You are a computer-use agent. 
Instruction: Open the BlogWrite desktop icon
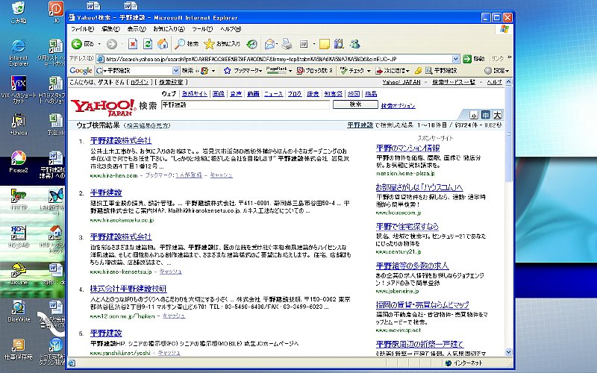pyautogui.click(x=18, y=311)
